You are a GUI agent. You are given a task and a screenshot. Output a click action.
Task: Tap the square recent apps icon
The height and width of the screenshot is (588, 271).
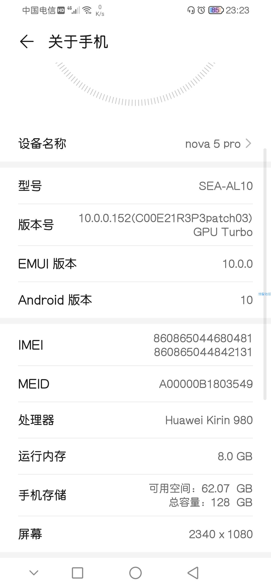(x=77, y=573)
